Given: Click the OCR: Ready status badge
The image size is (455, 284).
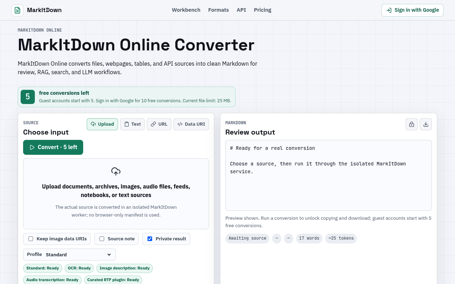Looking at the screenshot, I should (x=79, y=268).
